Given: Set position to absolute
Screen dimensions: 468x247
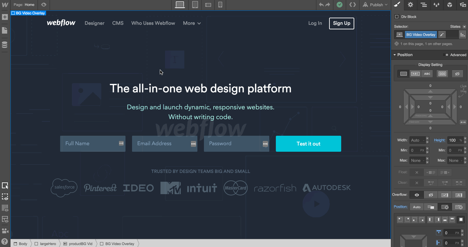Looking at the screenshot, I should pos(445,207).
